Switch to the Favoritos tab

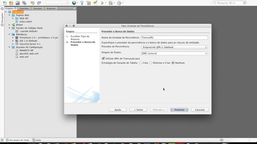pos(24,8)
